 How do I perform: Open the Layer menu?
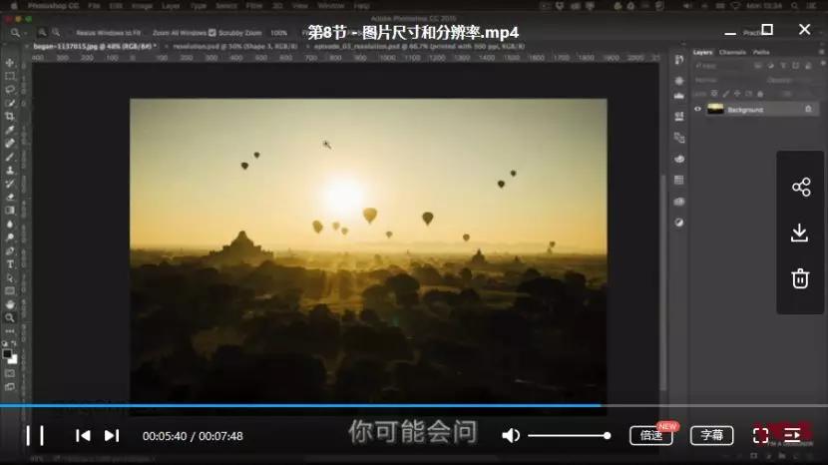[x=171, y=6]
